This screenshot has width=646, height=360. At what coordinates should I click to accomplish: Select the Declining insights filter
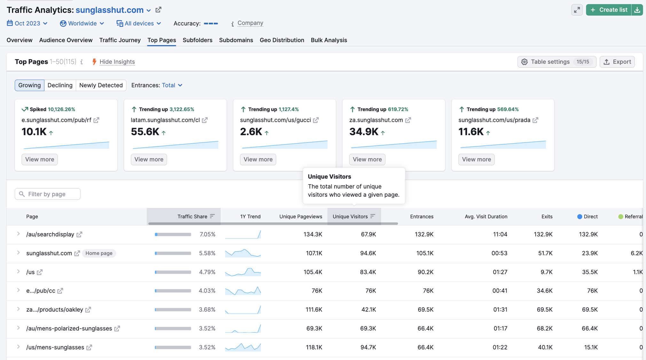[x=60, y=85]
